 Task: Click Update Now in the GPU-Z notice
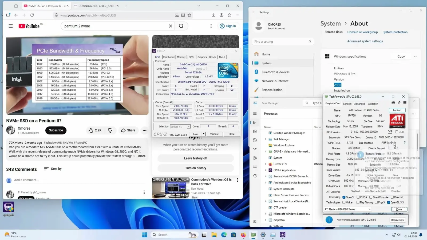pos(398,220)
